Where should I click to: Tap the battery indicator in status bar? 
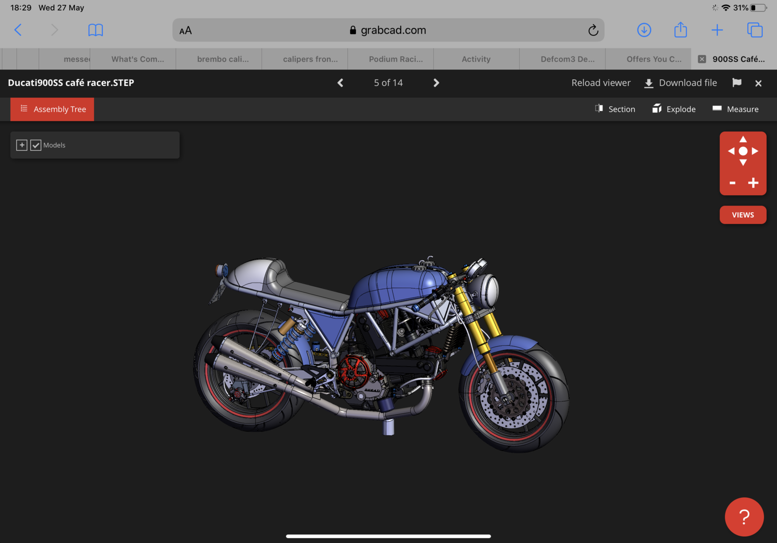pos(758,8)
